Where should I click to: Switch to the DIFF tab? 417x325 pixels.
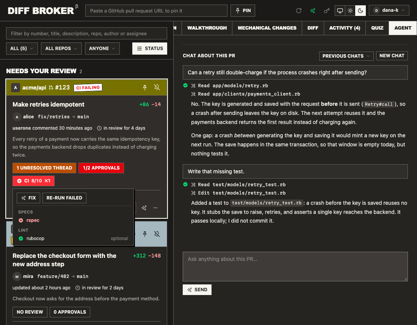tap(313, 28)
